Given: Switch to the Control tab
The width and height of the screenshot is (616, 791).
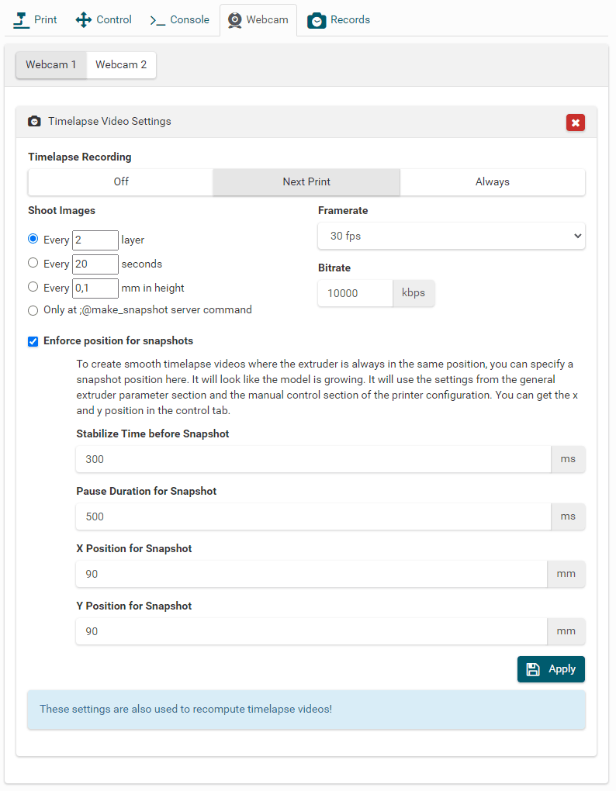Looking at the screenshot, I should pos(104,19).
